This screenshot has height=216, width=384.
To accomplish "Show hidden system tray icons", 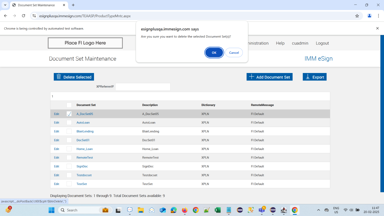I will pyautogui.click(x=318, y=210).
